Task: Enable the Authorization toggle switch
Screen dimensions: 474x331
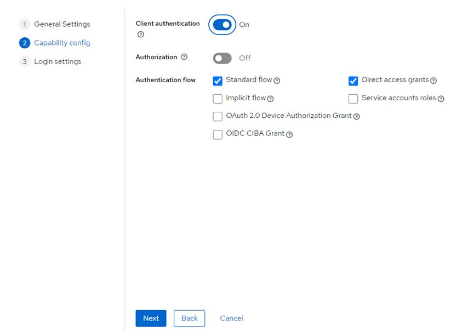Action: coord(222,58)
